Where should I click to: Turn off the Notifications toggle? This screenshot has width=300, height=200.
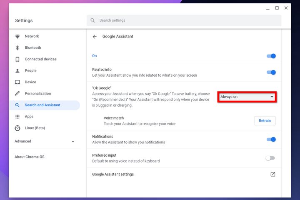pyautogui.click(x=271, y=139)
